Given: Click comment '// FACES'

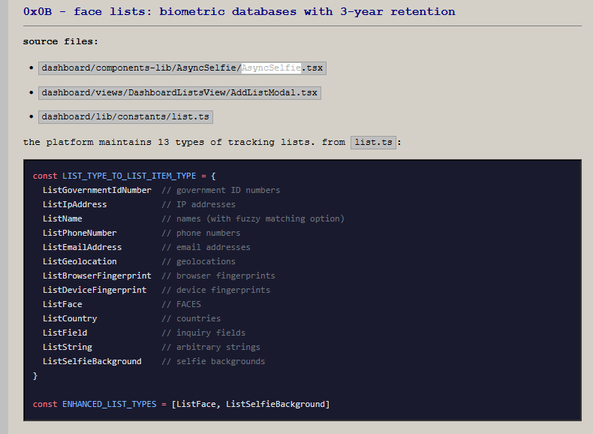Looking at the screenshot, I should [181, 304].
